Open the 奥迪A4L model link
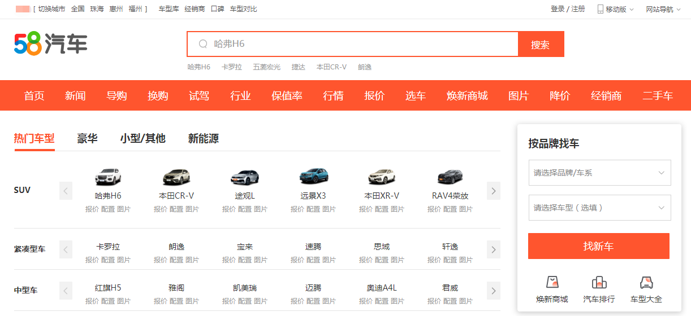The width and height of the screenshot is (691, 316). pyautogui.click(x=382, y=288)
